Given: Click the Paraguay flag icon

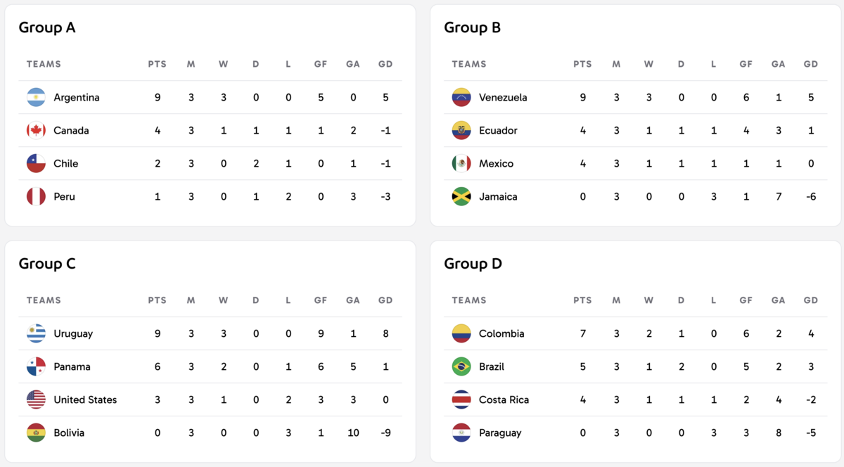Looking at the screenshot, I should (x=461, y=433).
